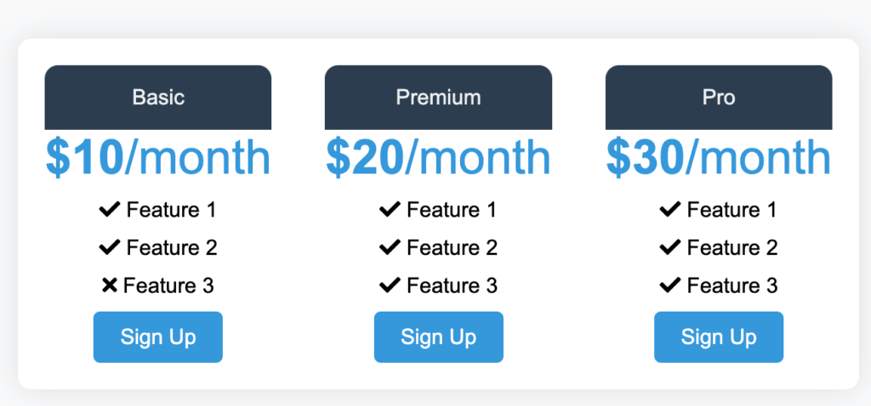Click the $20/month price text
Viewport: 871px width, 406px height.
[438, 157]
